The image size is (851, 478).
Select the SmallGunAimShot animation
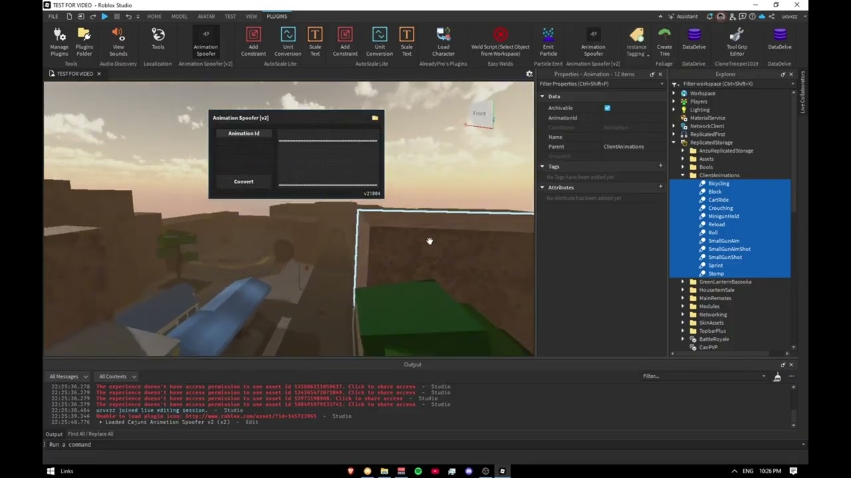(729, 249)
